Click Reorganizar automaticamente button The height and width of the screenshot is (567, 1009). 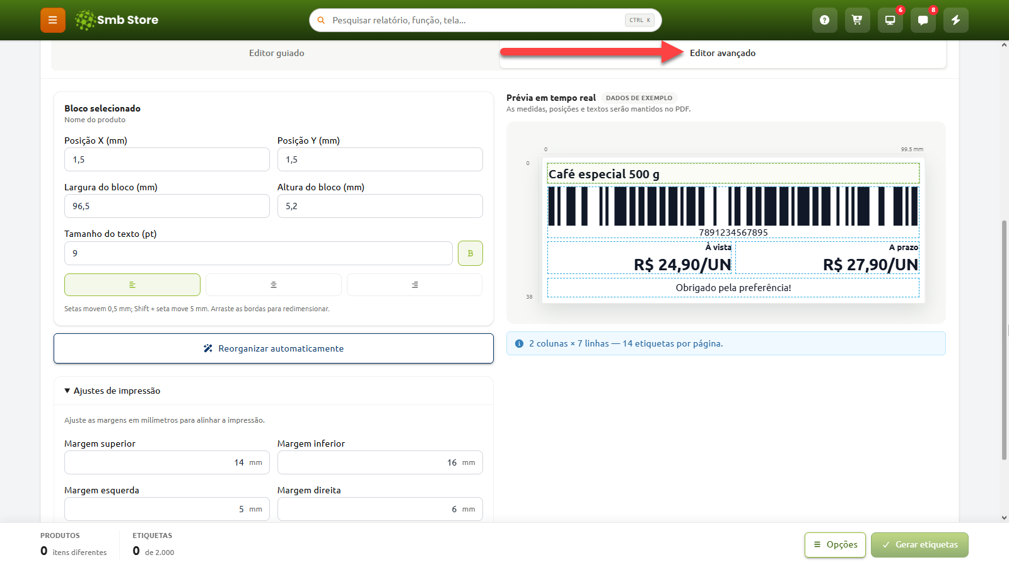[274, 348]
